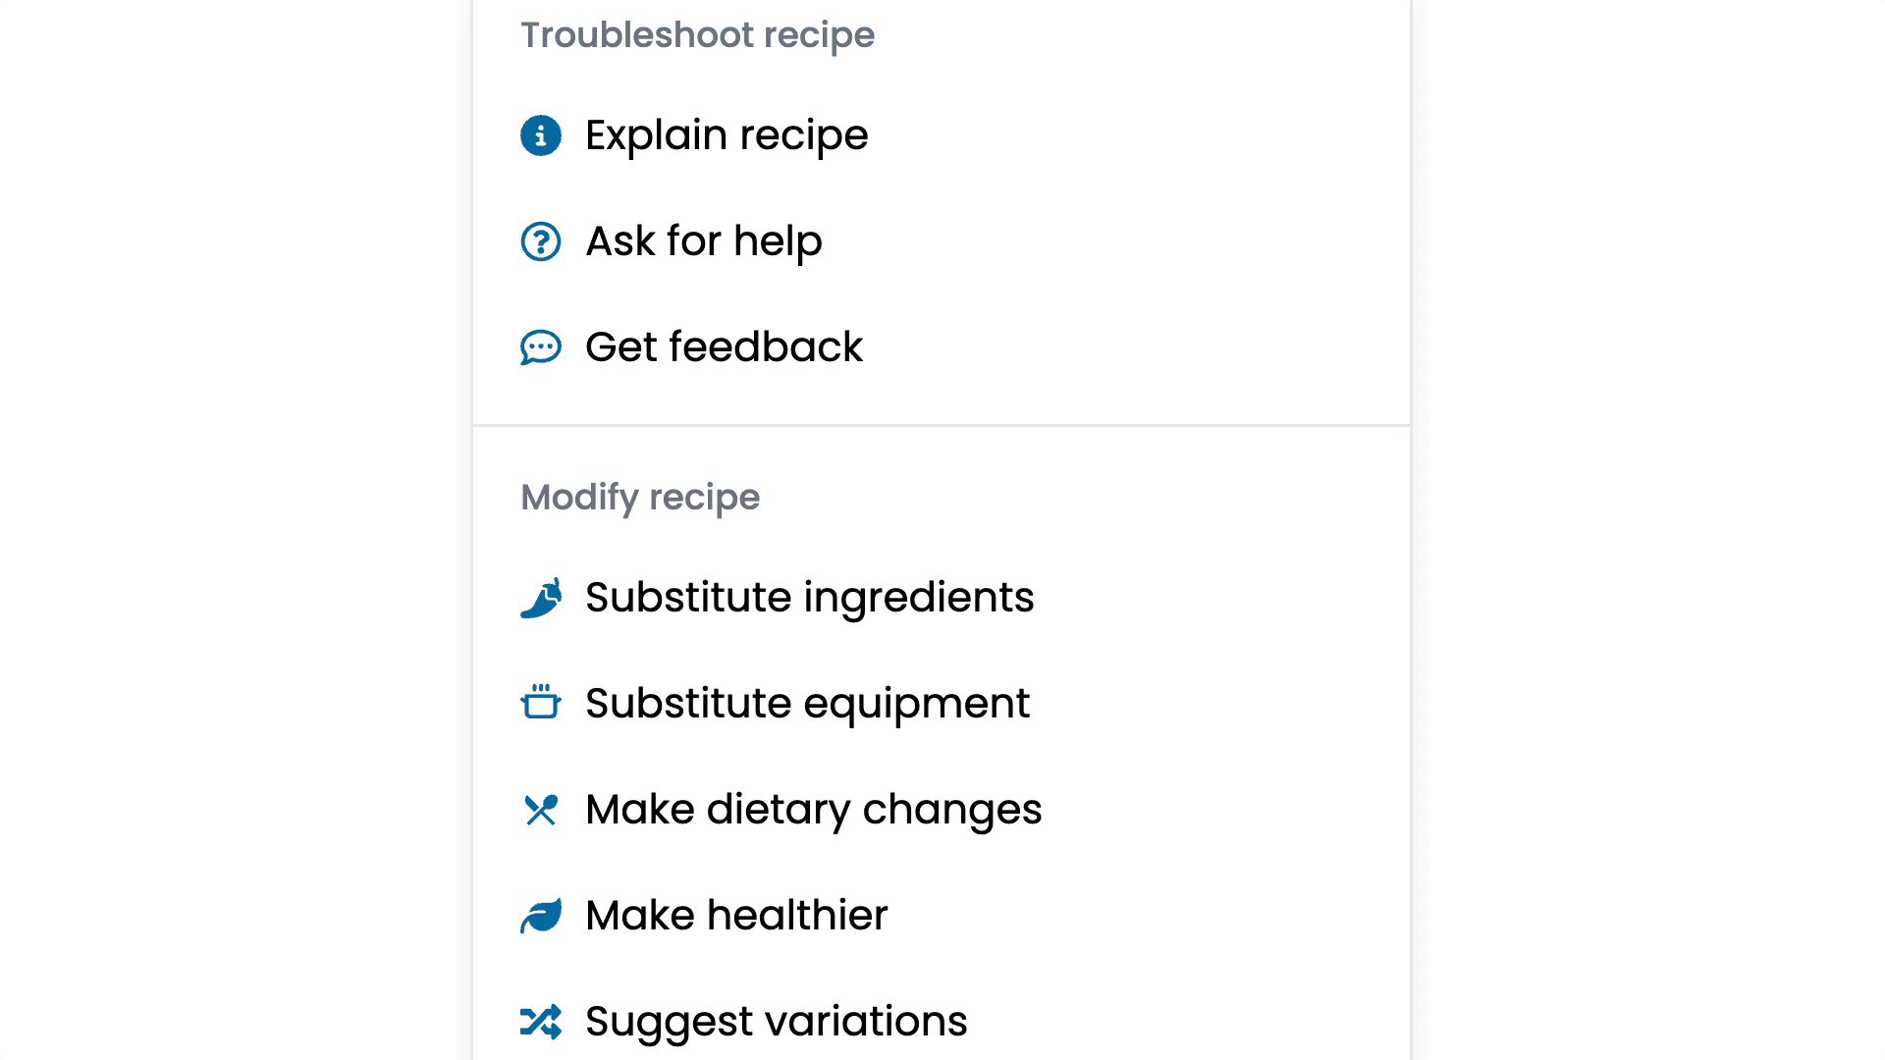Image resolution: width=1885 pixels, height=1060 pixels.
Task: Choose Substitute equipment
Action: pyautogui.click(x=806, y=703)
